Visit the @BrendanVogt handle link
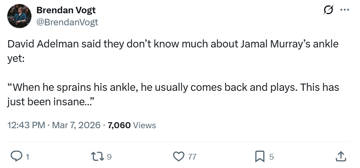The width and height of the screenshot is (360, 168). click(67, 23)
